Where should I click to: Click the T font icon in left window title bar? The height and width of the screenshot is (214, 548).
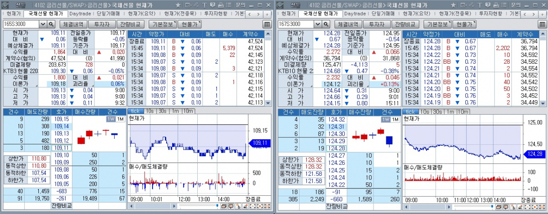coord(205,5)
